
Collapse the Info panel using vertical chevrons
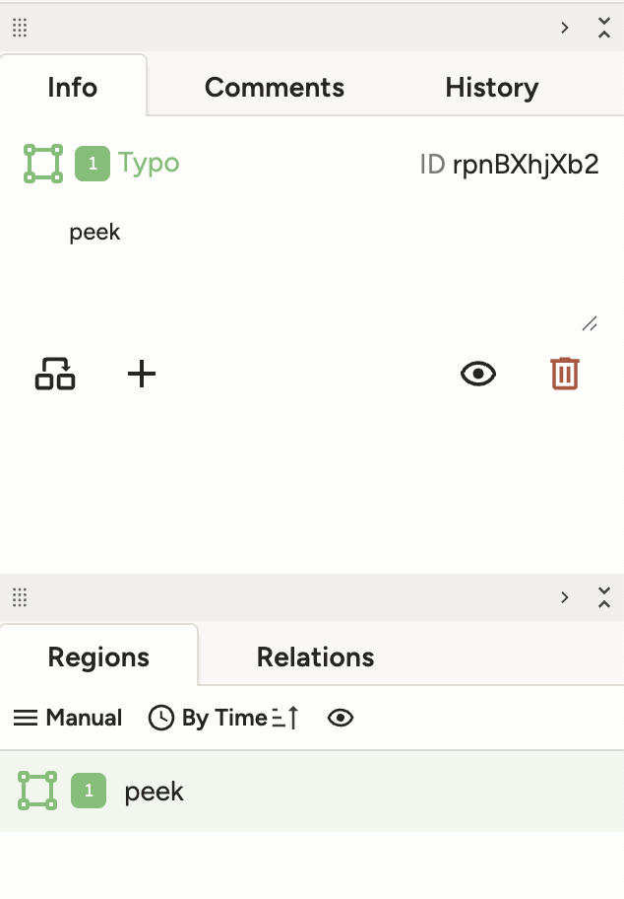[604, 28]
